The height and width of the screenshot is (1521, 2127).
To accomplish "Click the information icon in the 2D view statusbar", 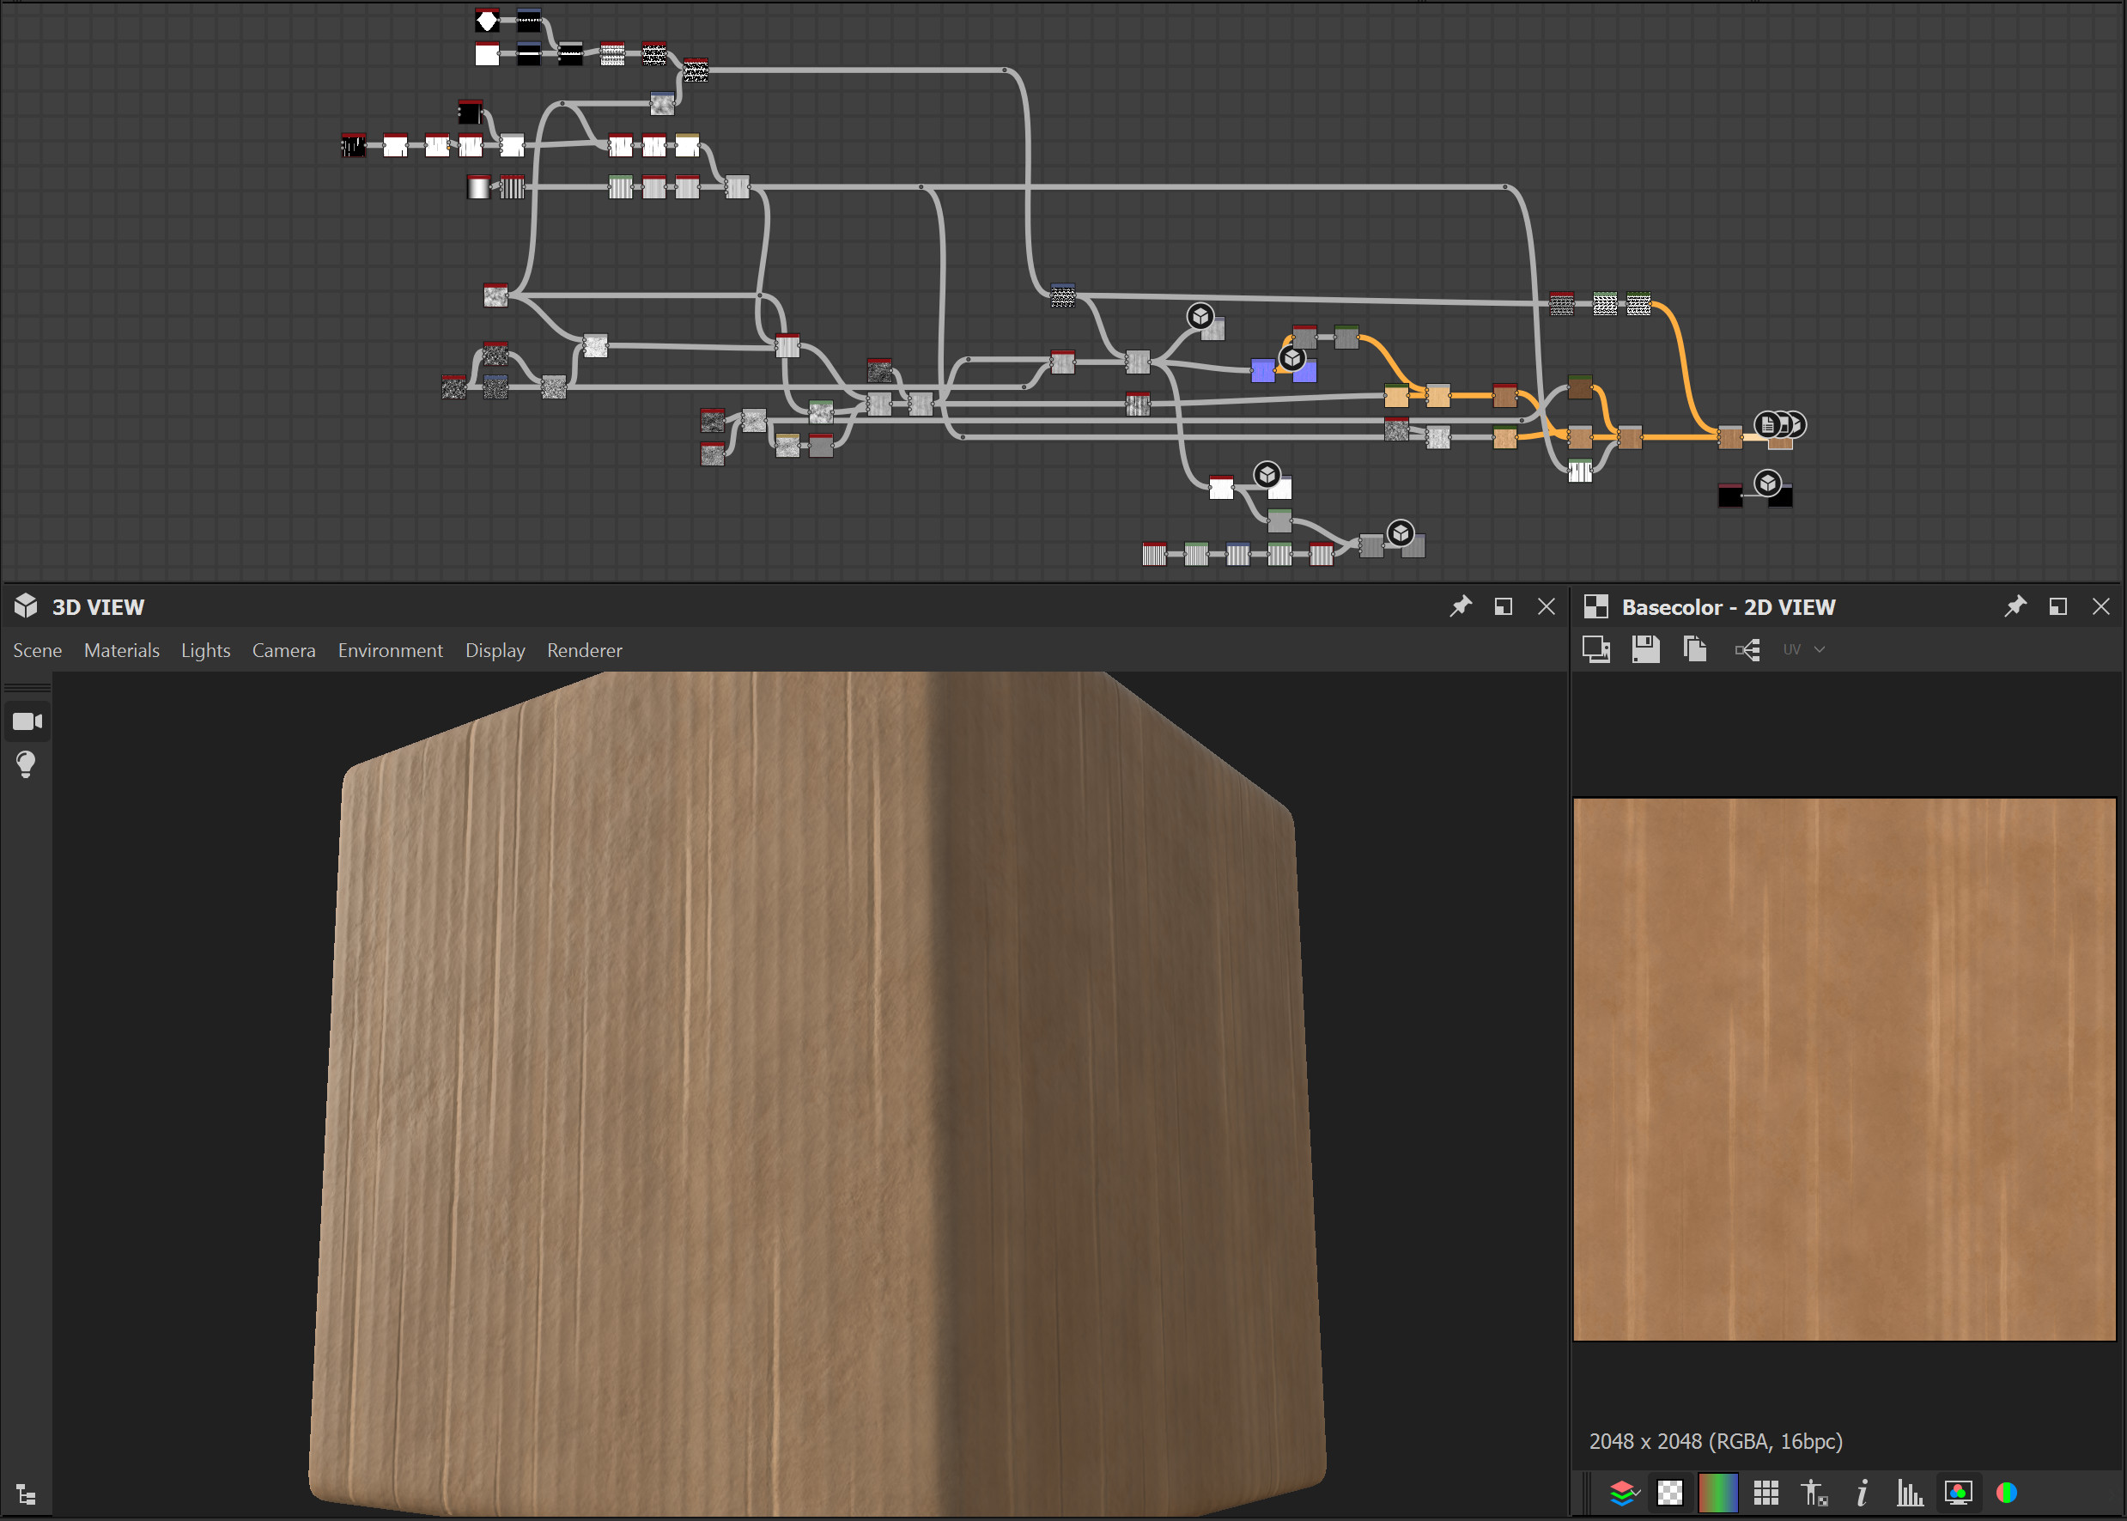I will click(x=1863, y=1493).
